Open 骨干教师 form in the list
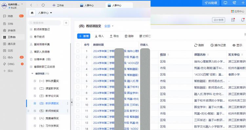Viewport: 246px width, 130px height. (39, 37)
